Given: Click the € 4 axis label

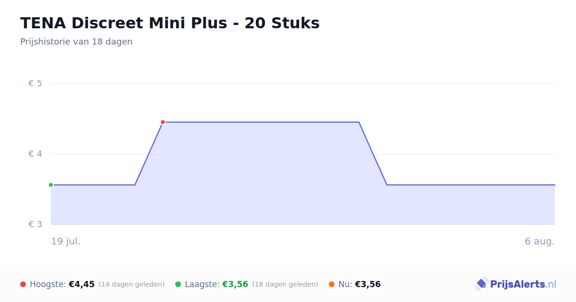Looking at the screenshot, I should click(x=36, y=154).
